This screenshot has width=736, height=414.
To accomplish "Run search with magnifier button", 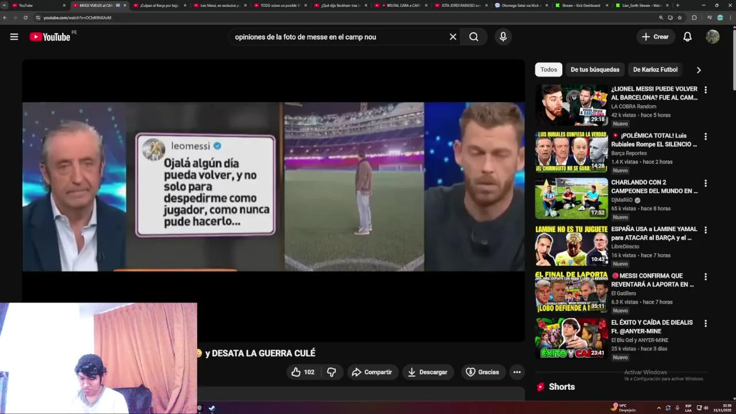I will click(x=474, y=37).
